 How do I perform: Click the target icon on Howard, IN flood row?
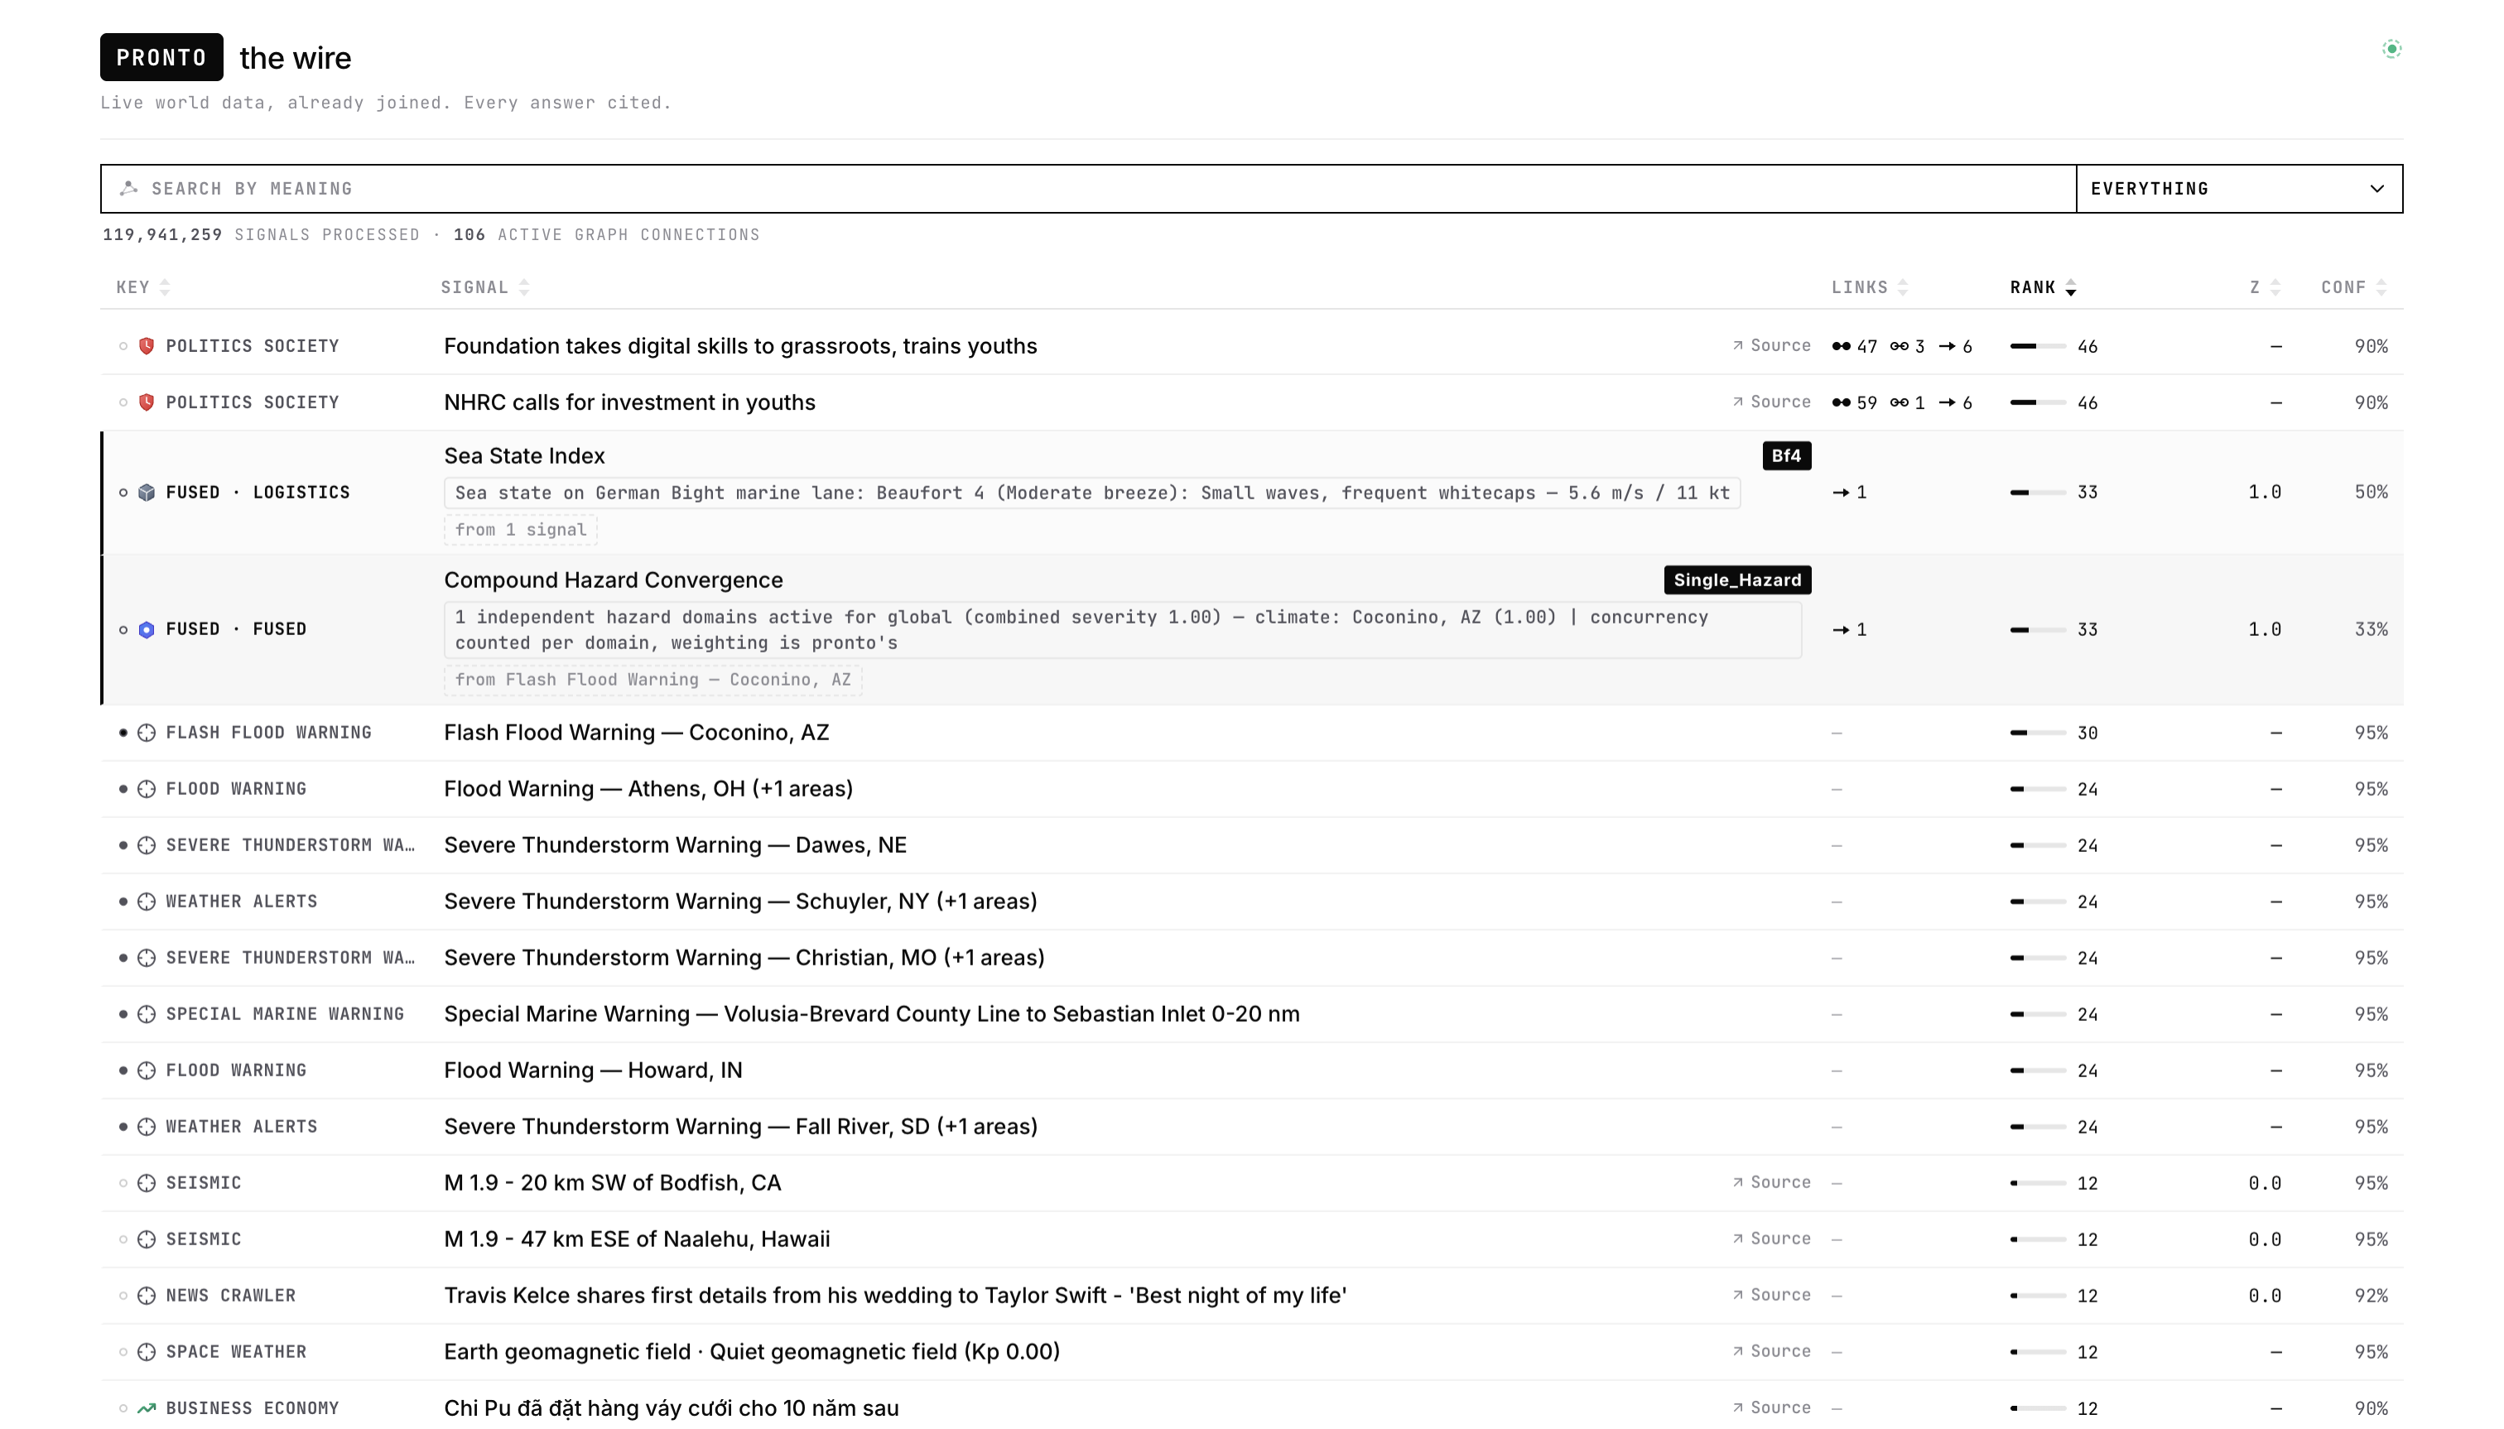coord(147,1070)
